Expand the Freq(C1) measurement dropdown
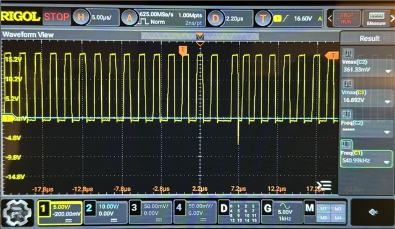395x229 pixels. tap(386, 162)
